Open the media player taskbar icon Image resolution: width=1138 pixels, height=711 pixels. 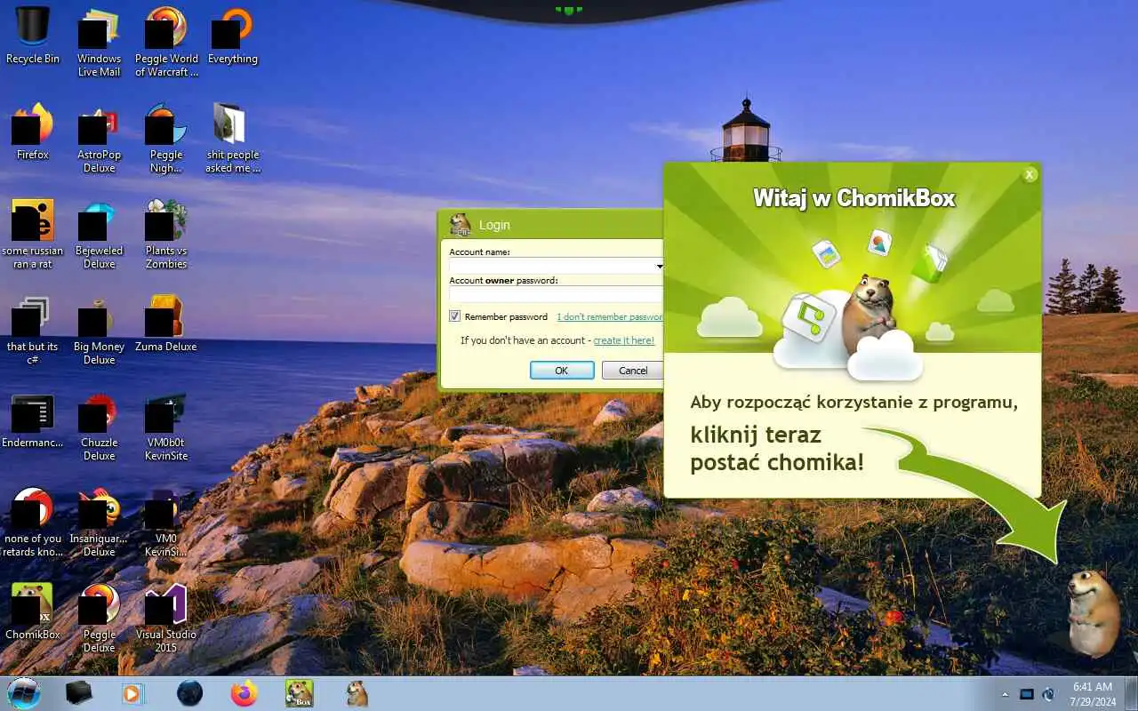132,693
